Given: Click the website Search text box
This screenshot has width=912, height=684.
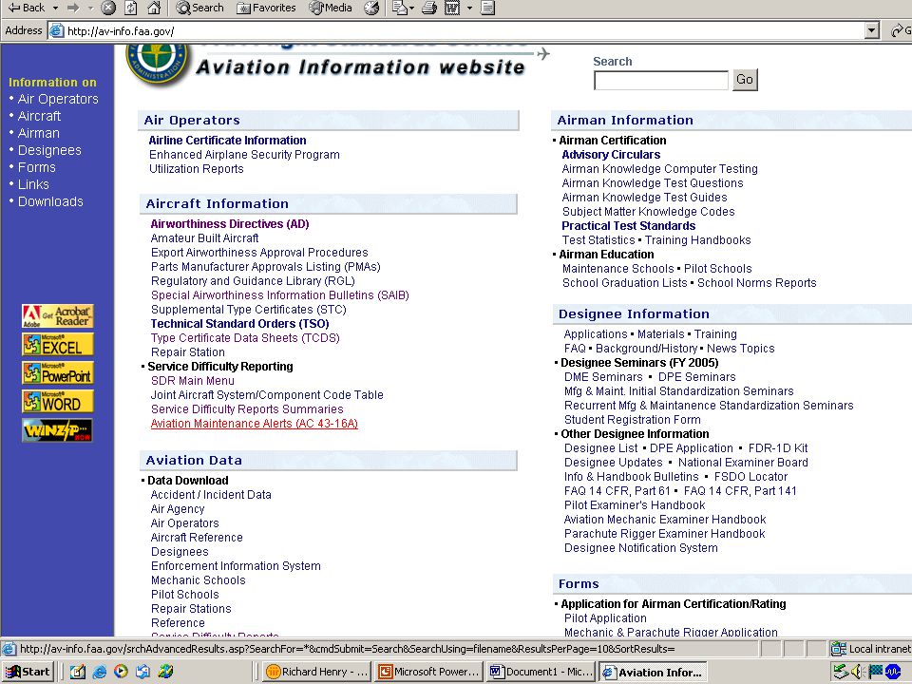Looking at the screenshot, I should pyautogui.click(x=661, y=80).
